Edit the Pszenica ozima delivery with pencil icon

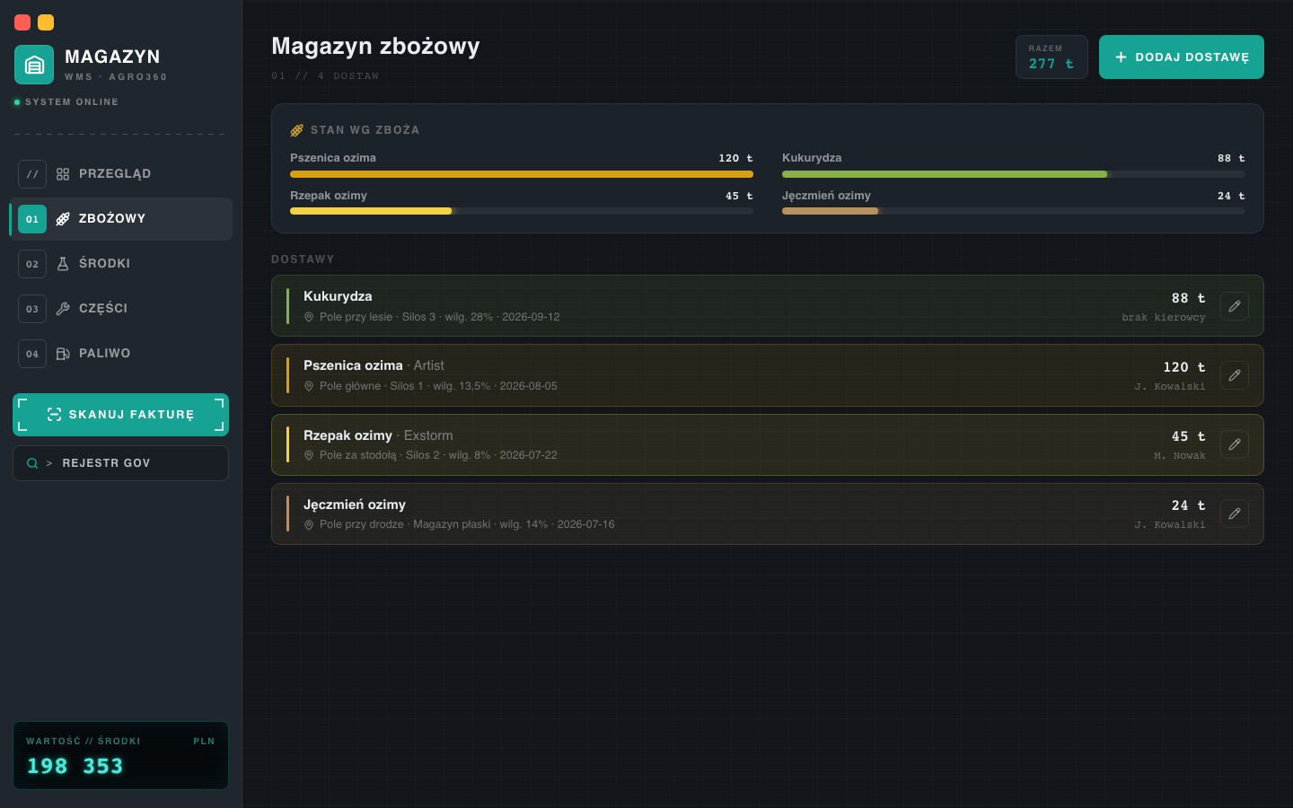point(1235,375)
